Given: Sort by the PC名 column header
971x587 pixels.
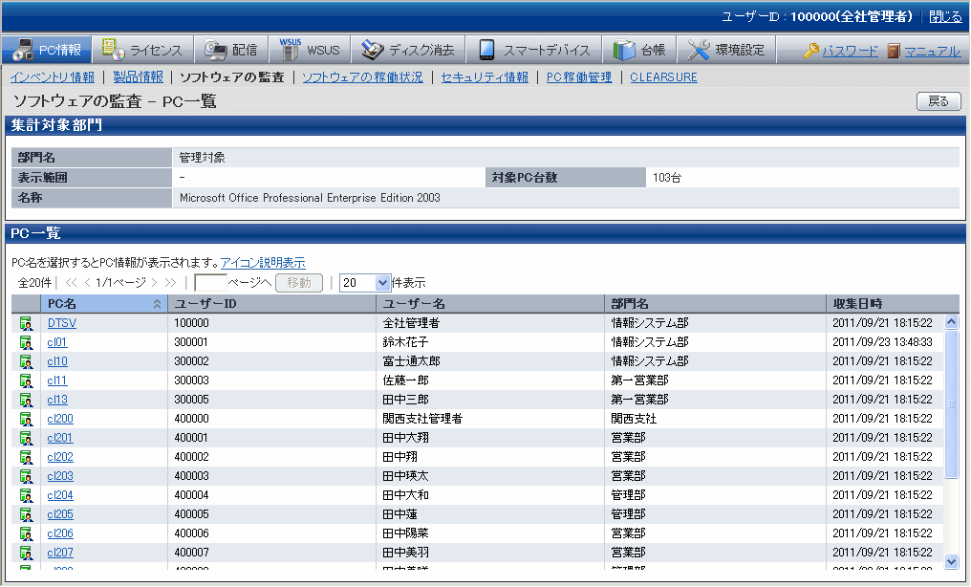Looking at the screenshot, I should 102,303.
